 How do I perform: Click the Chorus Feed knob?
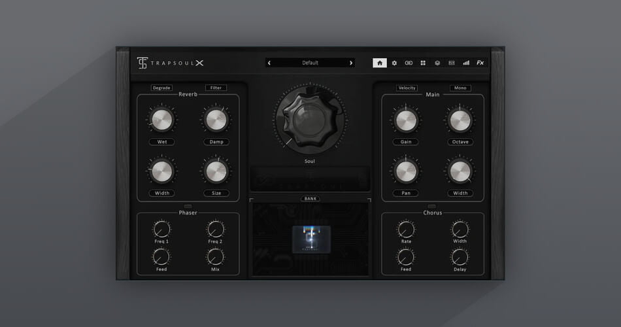coord(405,257)
